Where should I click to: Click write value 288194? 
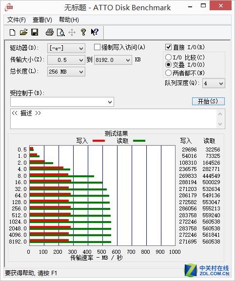point(188,182)
